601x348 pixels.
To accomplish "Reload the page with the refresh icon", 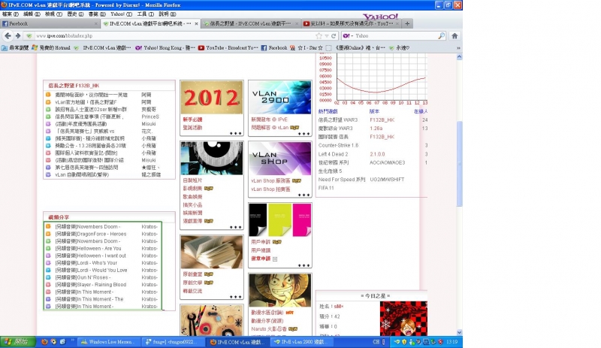I will (x=334, y=35).
